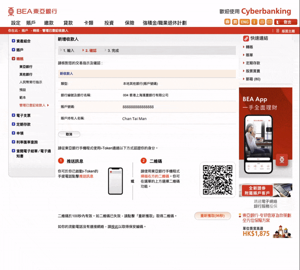Print the page via printer icon
The width and height of the screenshot is (300, 270).
click(x=262, y=22)
